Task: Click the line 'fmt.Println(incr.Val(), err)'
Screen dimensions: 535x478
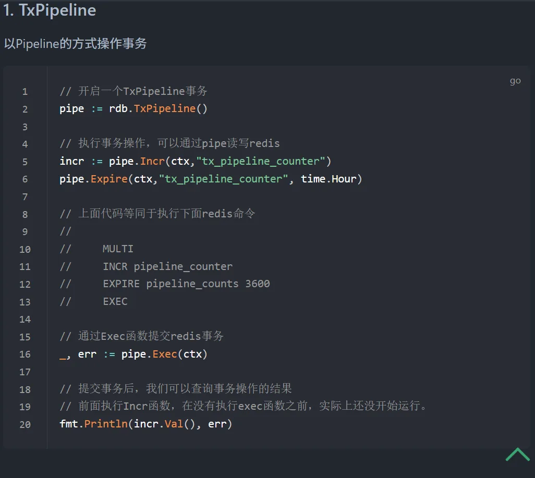Action: click(x=145, y=424)
